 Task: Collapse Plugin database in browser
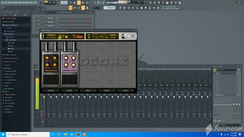(x=11, y=25)
